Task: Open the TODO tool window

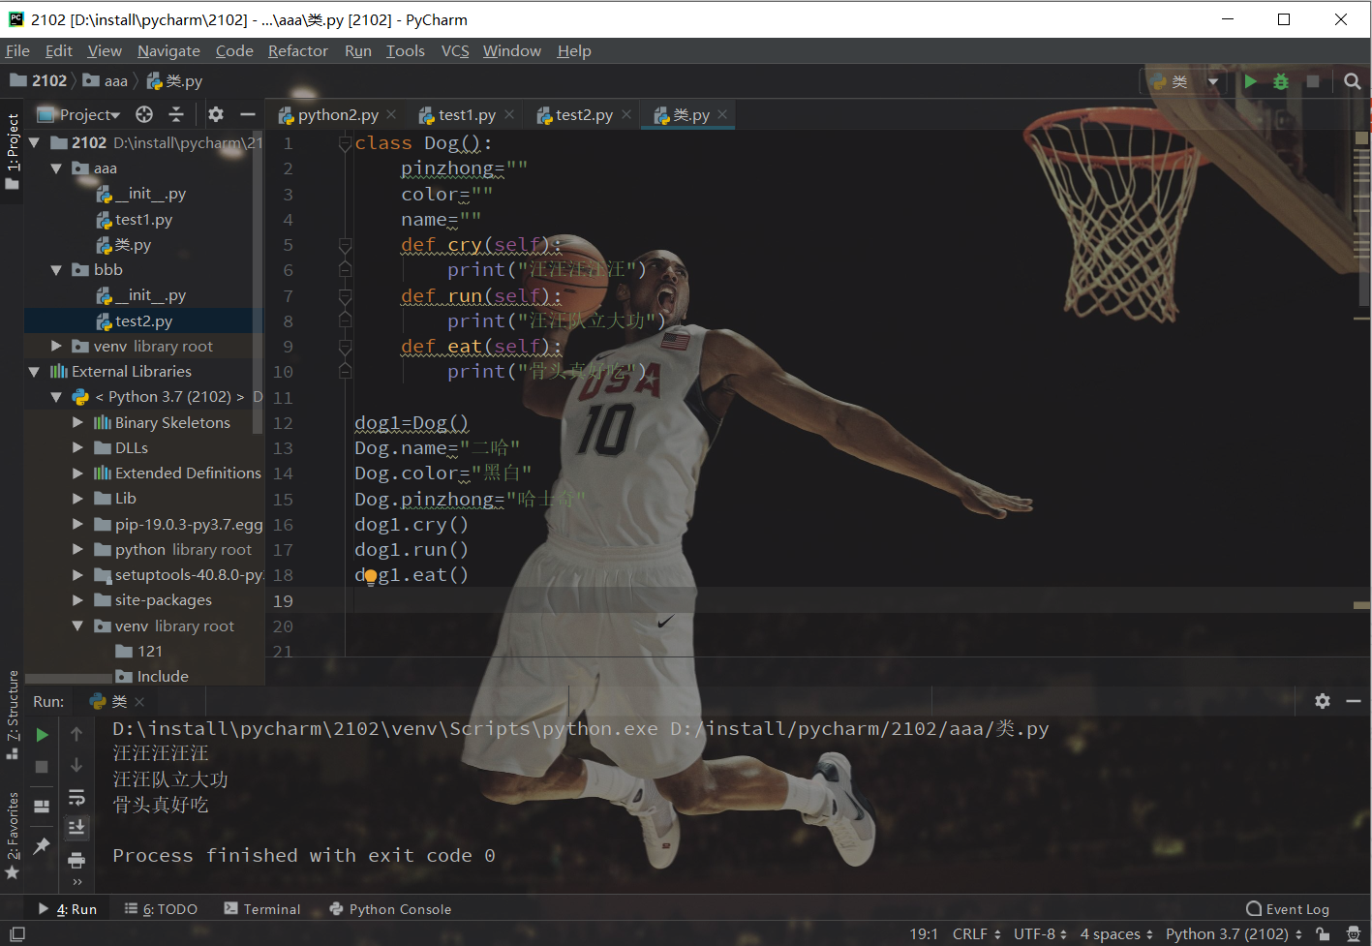Action: point(161,909)
